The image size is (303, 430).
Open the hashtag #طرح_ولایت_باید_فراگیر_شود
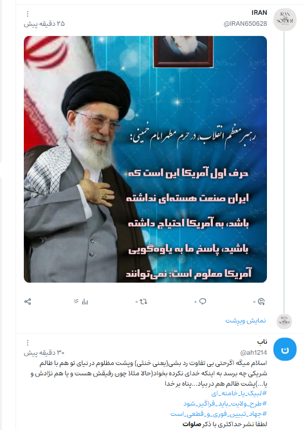[225, 404]
